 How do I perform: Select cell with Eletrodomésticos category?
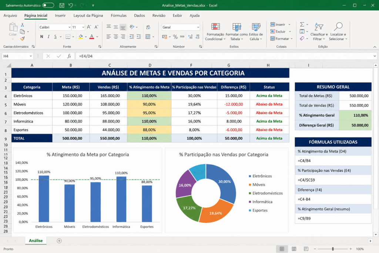tap(32, 113)
